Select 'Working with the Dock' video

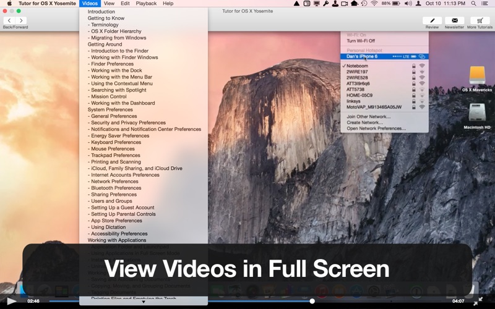116,70
